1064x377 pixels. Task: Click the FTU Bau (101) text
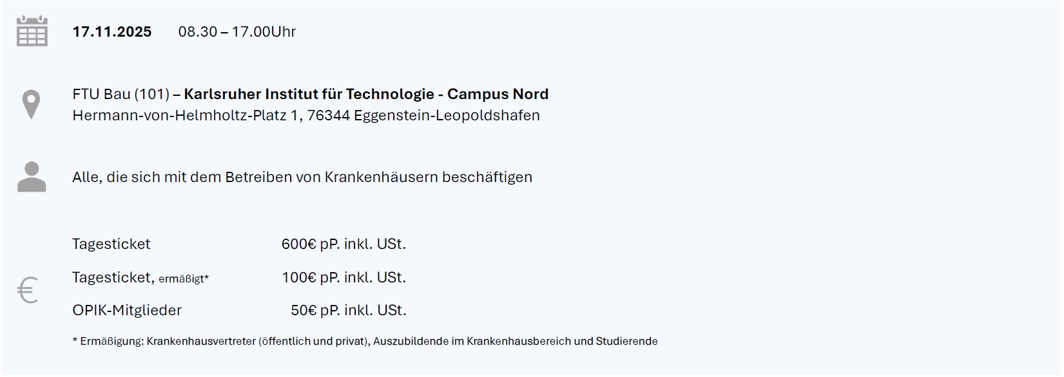(x=121, y=95)
